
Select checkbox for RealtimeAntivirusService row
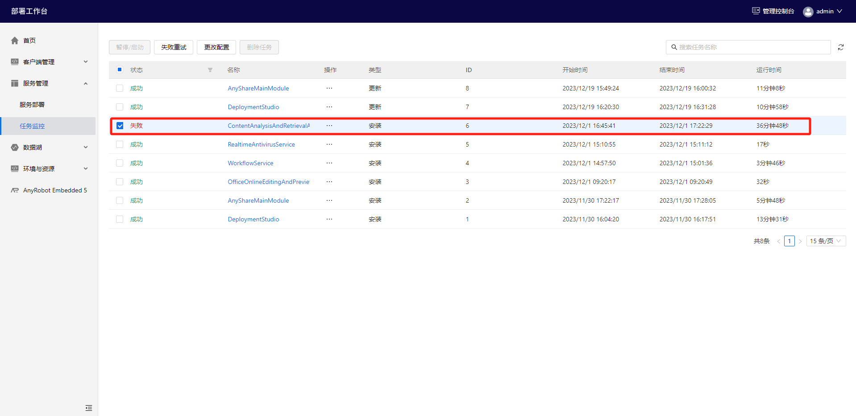(120, 144)
